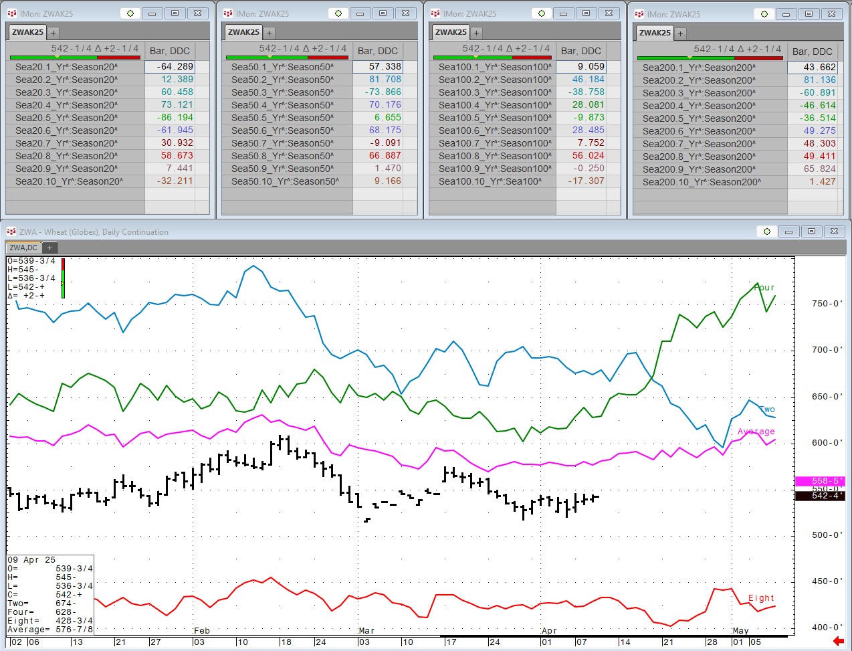Click the Bar, DDC column header in the Sea20 window
Image resolution: width=852 pixels, height=651 pixels.
point(170,51)
